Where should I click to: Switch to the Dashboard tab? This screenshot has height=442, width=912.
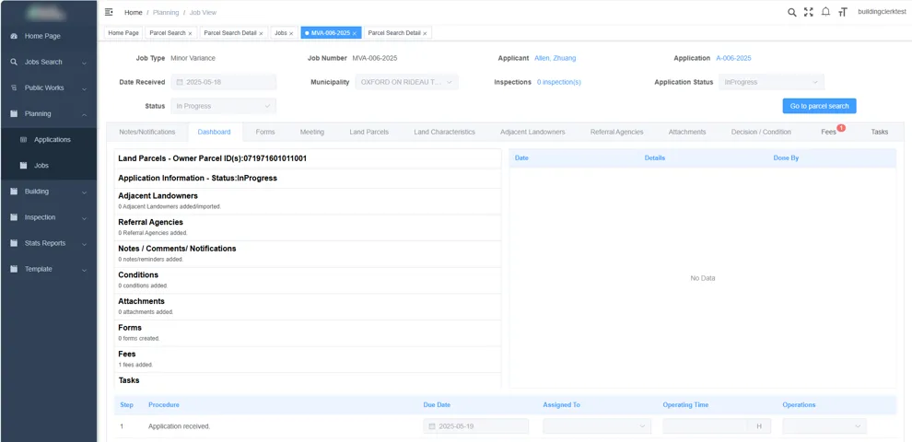(x=214, y=132)
